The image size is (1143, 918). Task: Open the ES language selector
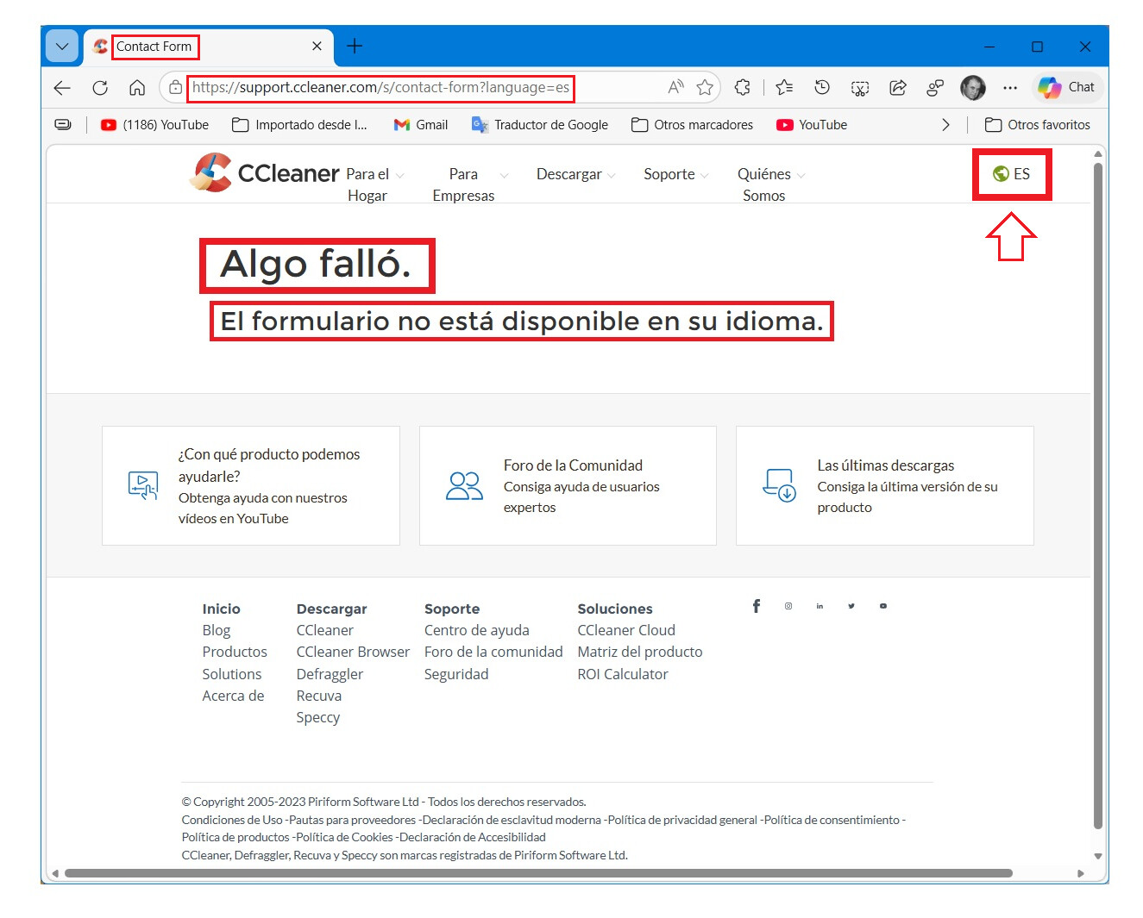pos(1012,174)
